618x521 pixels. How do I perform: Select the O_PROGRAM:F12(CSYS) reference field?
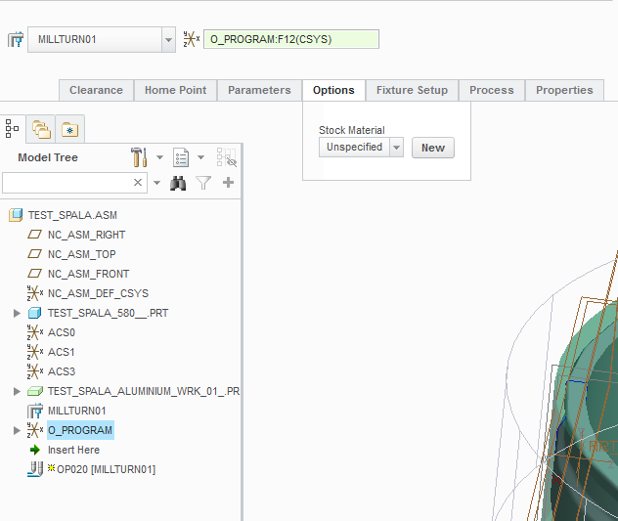pos(291,39)
